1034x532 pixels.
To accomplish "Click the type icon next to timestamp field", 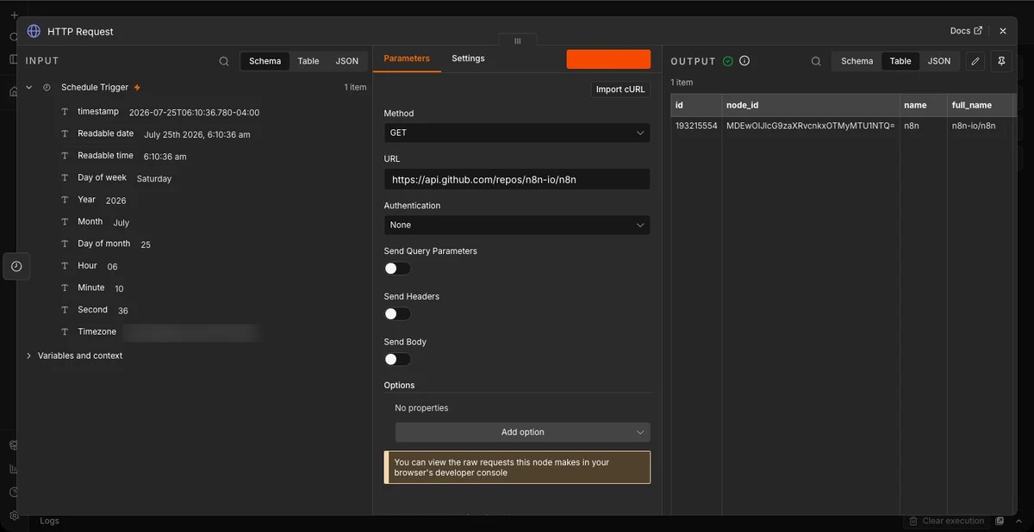I will coord(65,112).
